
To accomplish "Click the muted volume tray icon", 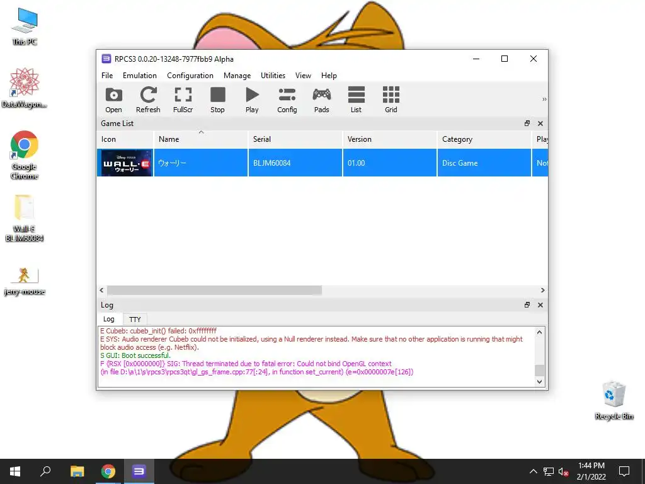I will coord(564,471).
